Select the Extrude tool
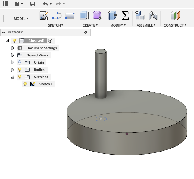 point(85,15)
